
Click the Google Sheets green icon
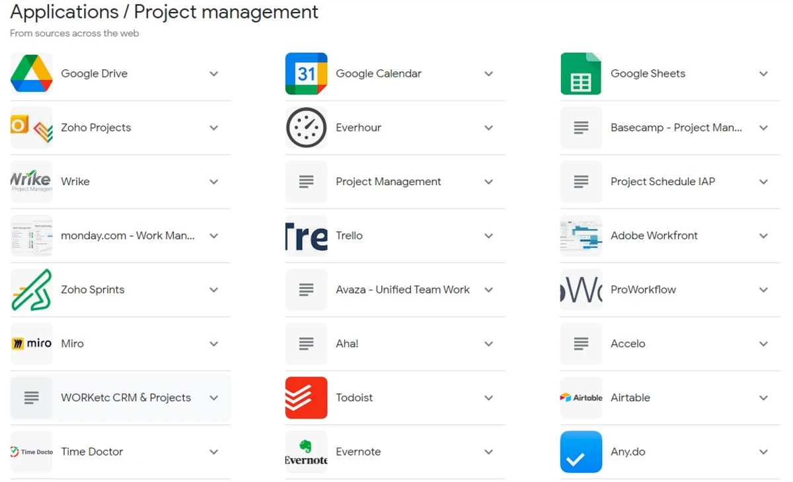581,73
